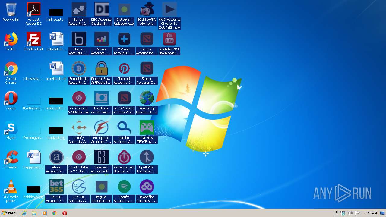
Task: Open the clock showing 8:40 AM
Action: coord(371,213)
